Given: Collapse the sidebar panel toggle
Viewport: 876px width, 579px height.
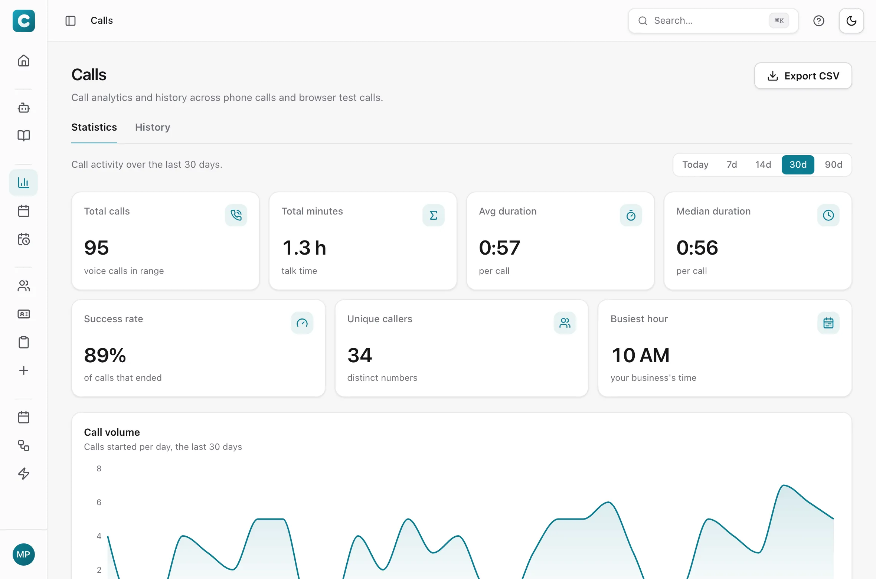Looking at the screenshot, I should point(71,21).
